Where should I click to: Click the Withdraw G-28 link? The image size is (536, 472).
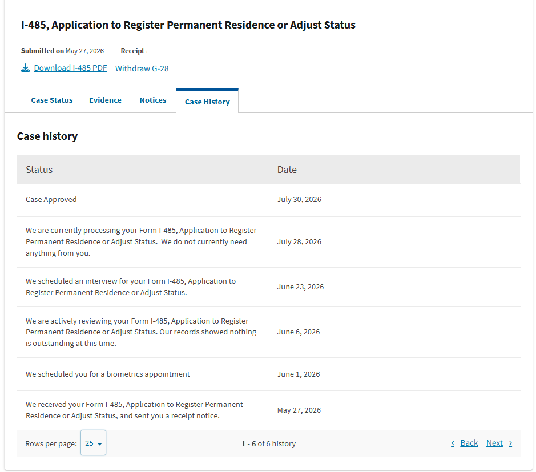tap(142, 68)
